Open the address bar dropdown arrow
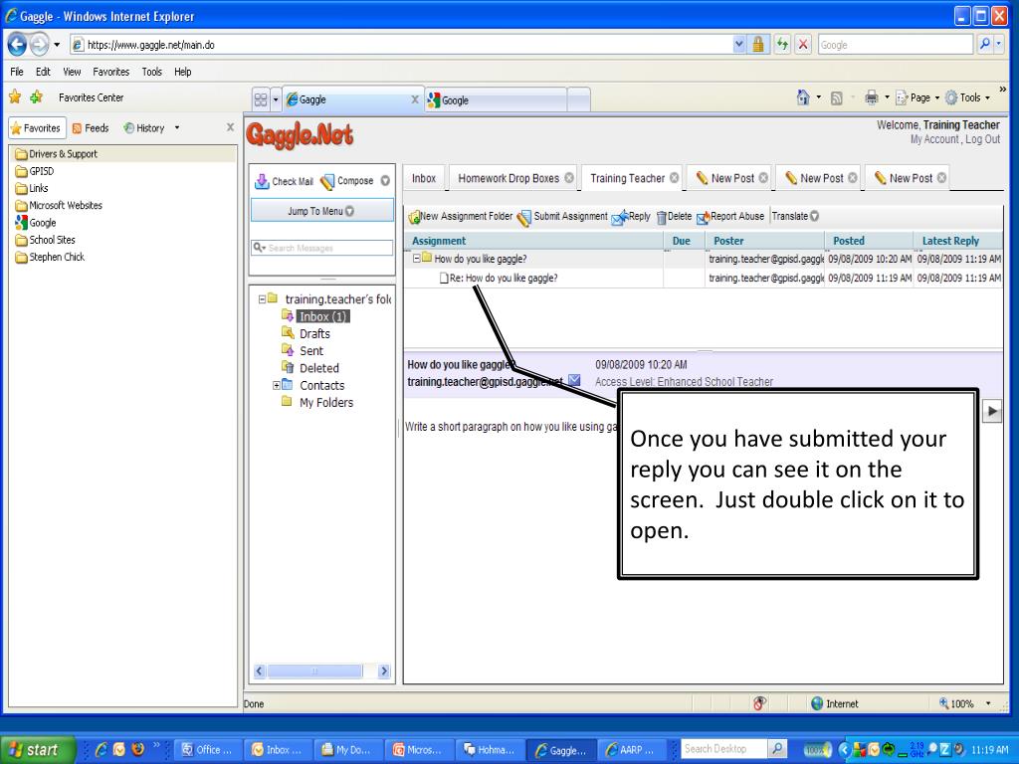The width and height of the screenshot is (1019, 764). pyautogui.click(x=739, y=44)
